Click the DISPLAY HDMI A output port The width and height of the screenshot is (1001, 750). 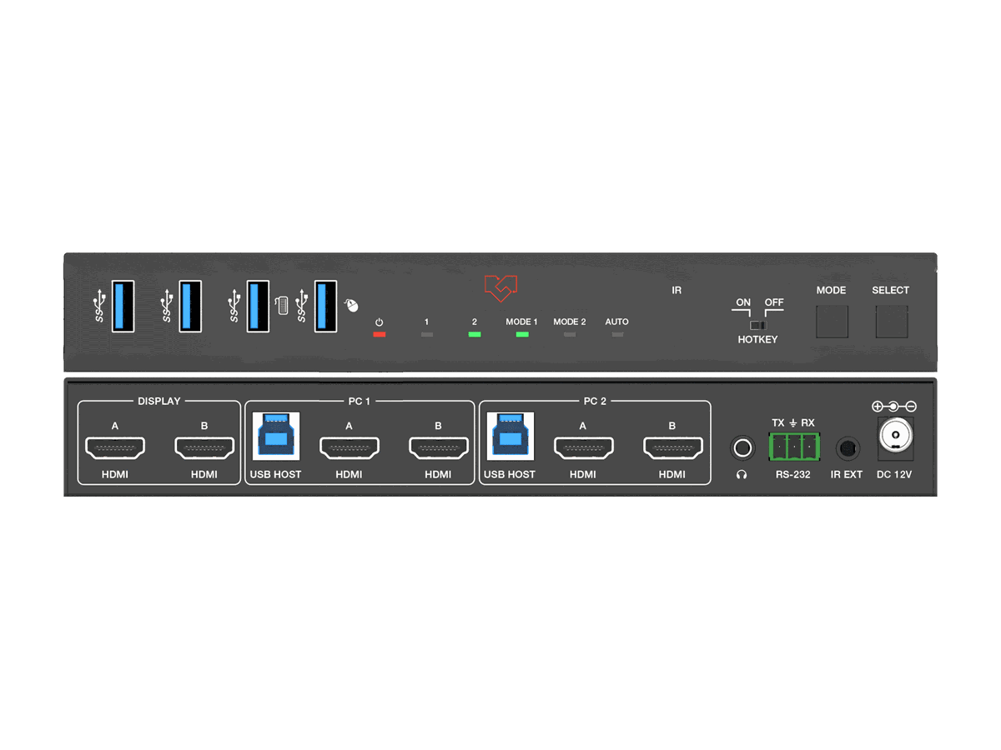pos(115,448)
